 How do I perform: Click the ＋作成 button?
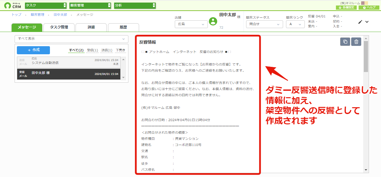(x=33, y=50)
